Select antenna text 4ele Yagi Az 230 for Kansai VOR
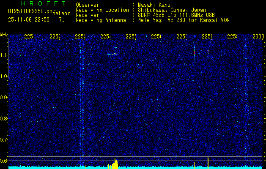The width and height of the screenshot is (266, 169). point(184,20)
